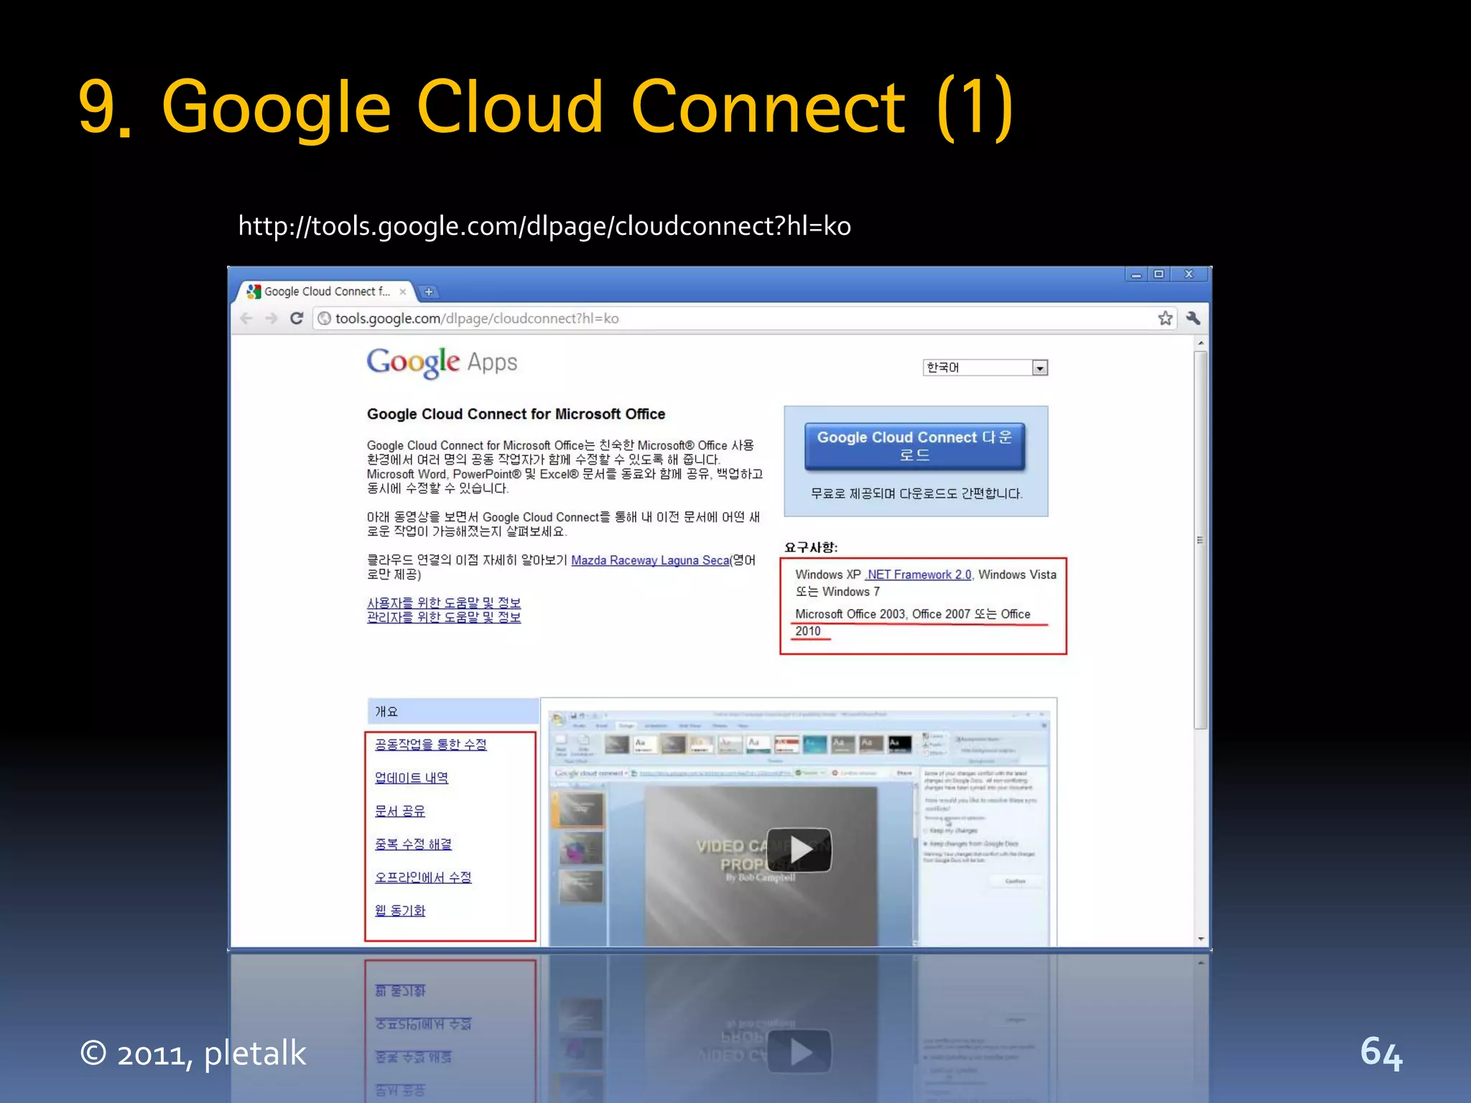1471x1103 pixels.
Task: Go forward with the browser forward arrow
Action: pyautogui.click(x=271, y=318)
